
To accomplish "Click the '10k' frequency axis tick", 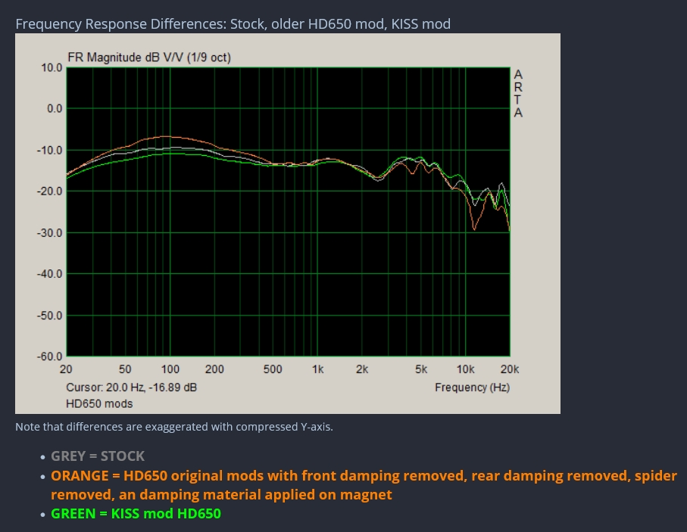I will pos(465,369).
